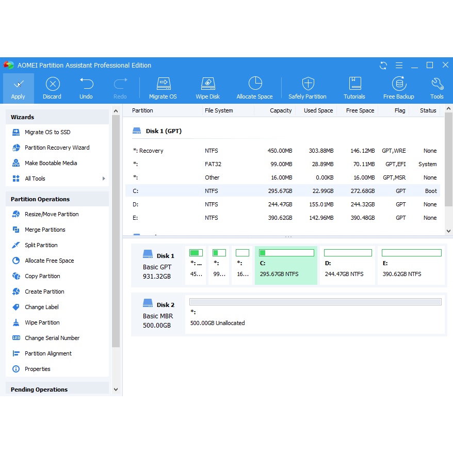
Task: Click the 99... EFI partition block
Action: coord(219,266)
